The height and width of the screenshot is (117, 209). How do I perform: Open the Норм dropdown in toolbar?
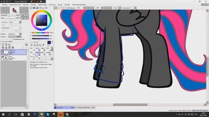120,8
